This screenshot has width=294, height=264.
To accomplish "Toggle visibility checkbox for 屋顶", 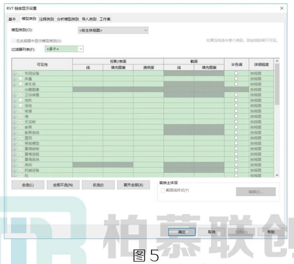I will pyautogui.click(x=21, y=137).
